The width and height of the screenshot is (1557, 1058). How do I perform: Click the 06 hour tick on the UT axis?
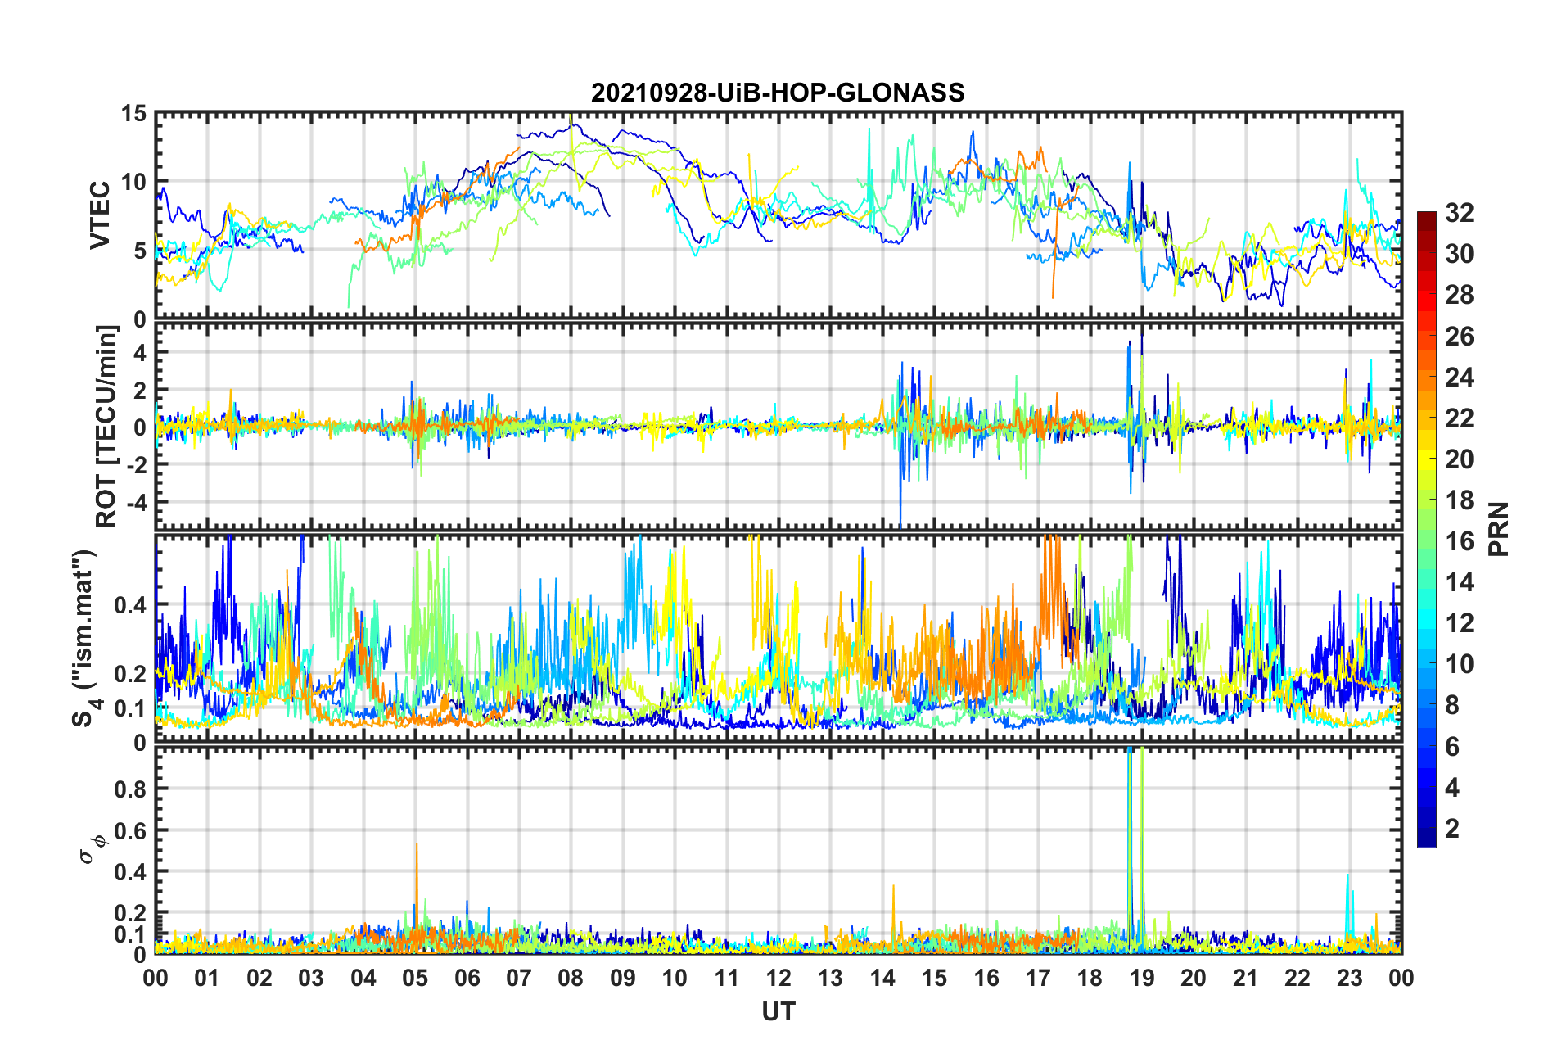point(467,979)
